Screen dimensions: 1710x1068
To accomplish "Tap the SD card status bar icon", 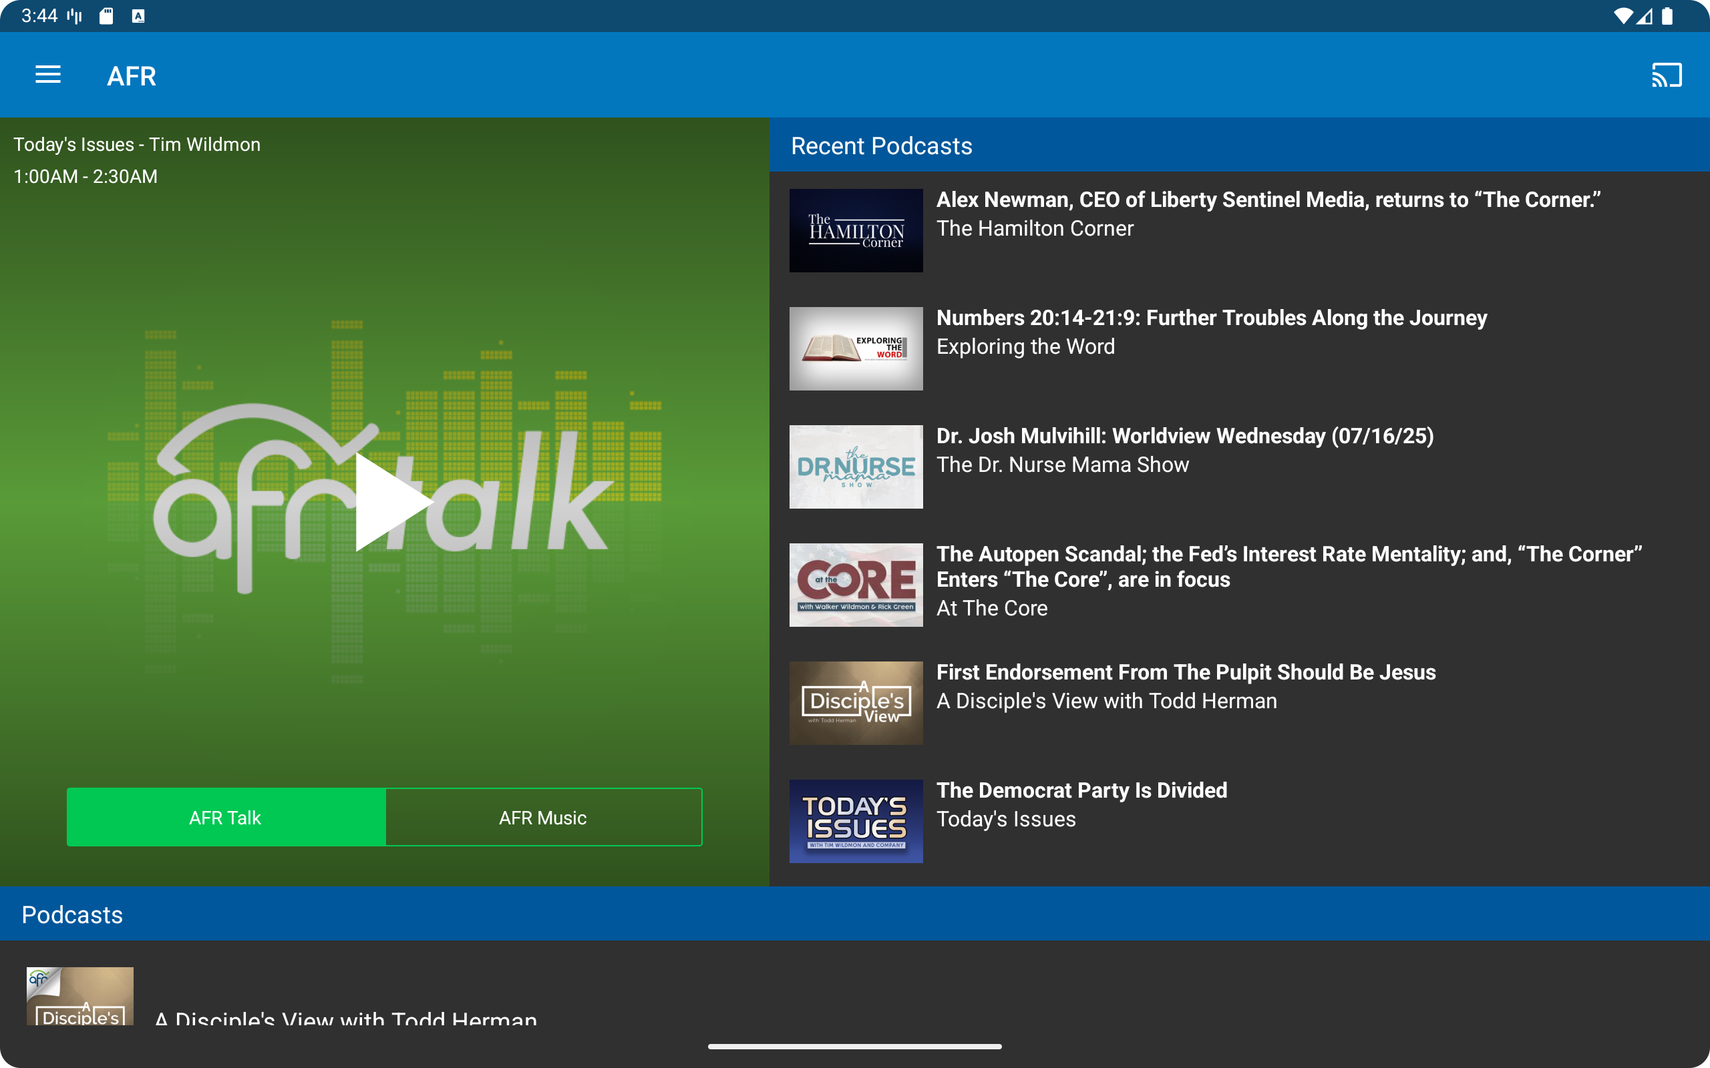I will (106, 15).
